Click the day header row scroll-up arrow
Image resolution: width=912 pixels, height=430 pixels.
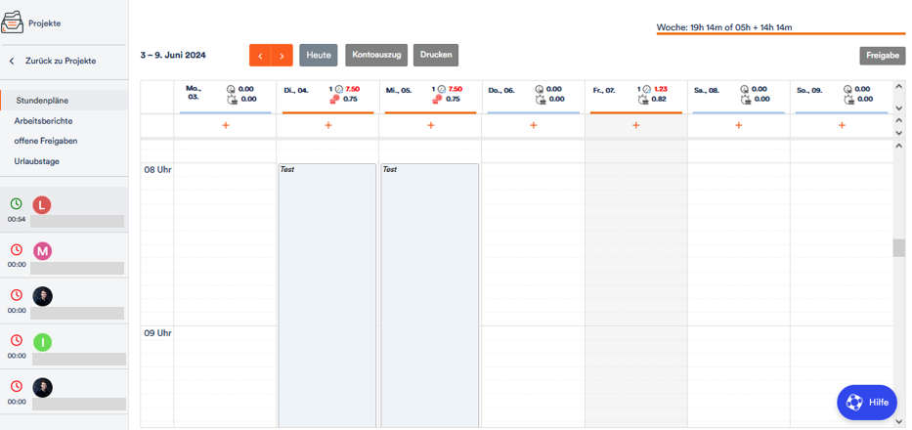tap(899, 86)
